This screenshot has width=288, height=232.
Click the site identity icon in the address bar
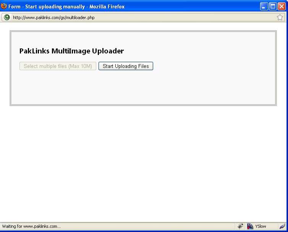click(x=7, y=17)
